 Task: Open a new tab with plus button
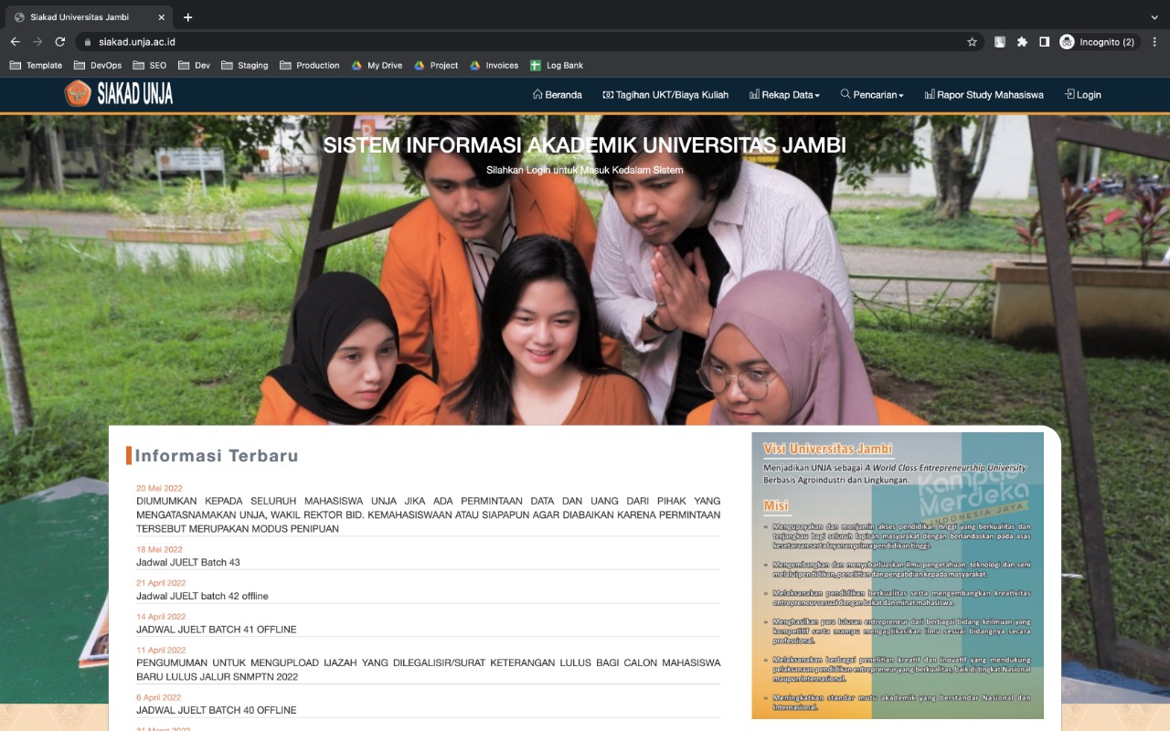187,17
